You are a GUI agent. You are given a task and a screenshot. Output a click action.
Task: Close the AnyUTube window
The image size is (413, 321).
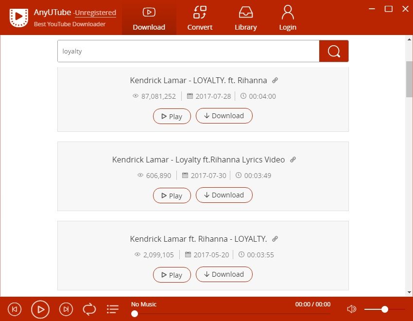[405, 9]
